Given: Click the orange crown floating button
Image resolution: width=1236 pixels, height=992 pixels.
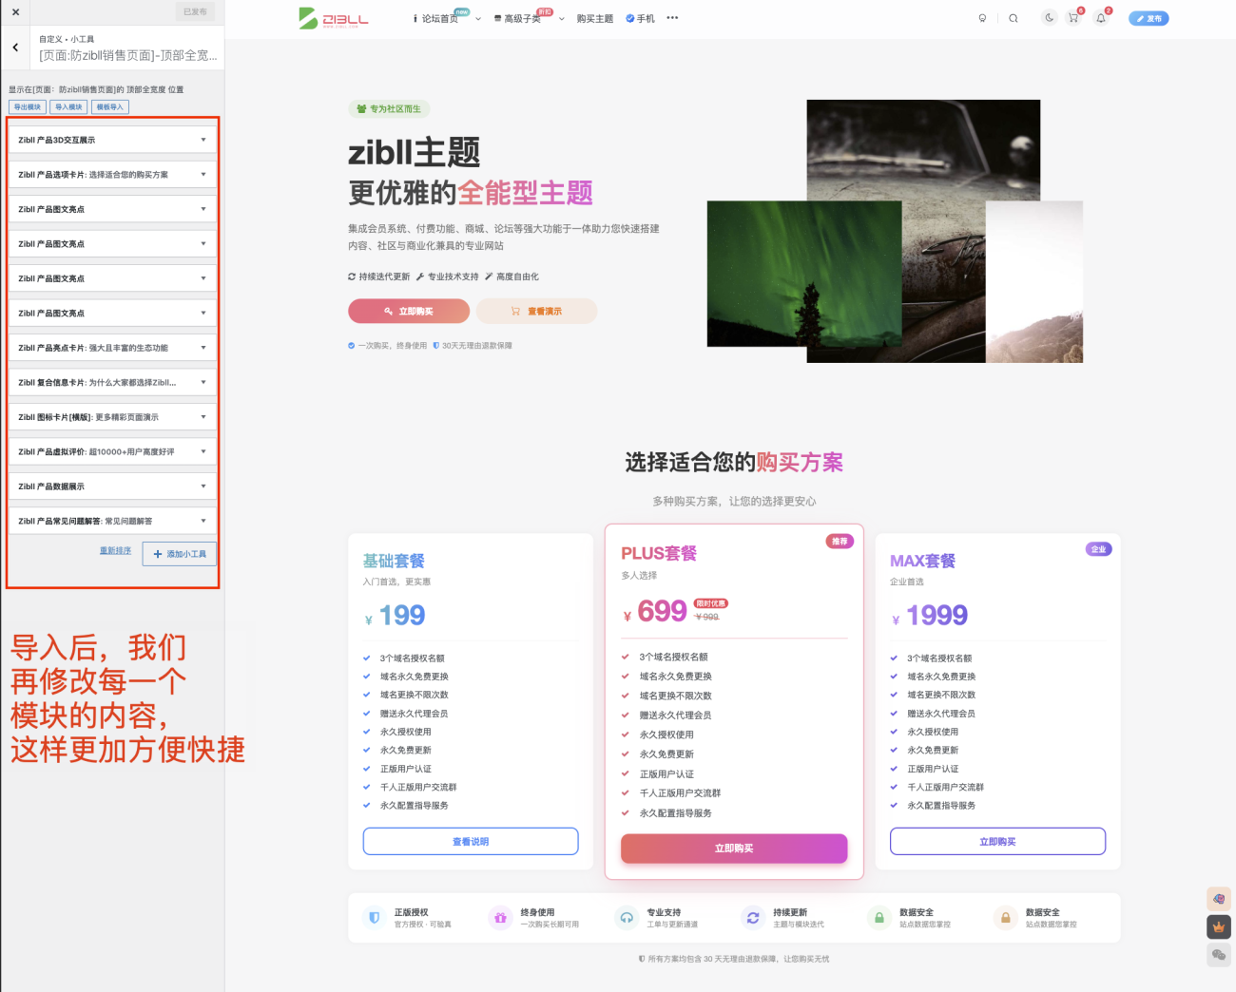Looking at the screenshot, I should coord(1219,926).
